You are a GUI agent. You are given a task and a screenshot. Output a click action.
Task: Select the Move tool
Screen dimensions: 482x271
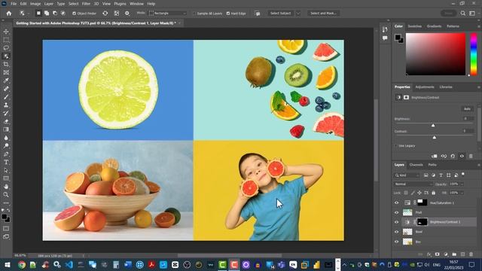point(6,32)
